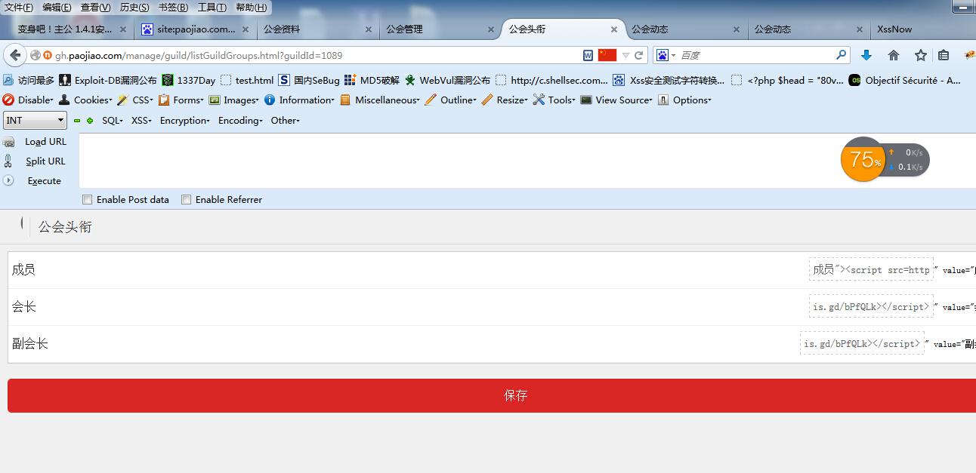Open the Options toolbar menu

684,100
